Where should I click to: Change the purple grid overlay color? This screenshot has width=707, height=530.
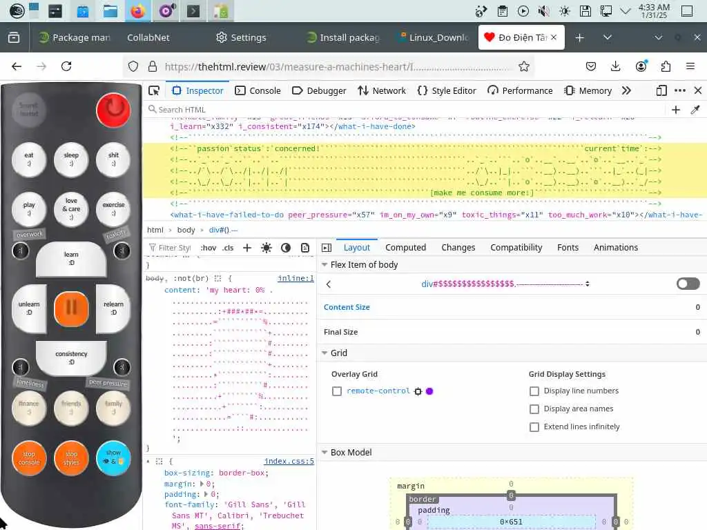pyautogui.click(x=429, y=391)
